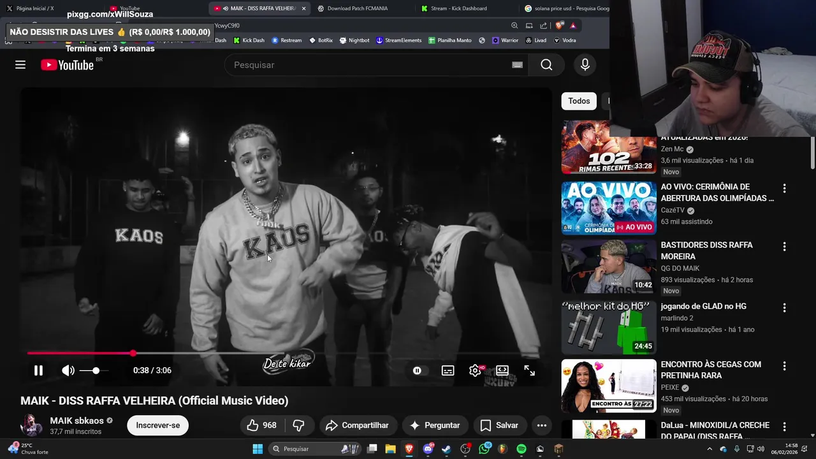
Task: Open the Warrior bookmark
Action: [505, 40]
